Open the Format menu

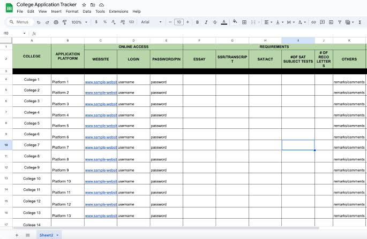[72, 11]
